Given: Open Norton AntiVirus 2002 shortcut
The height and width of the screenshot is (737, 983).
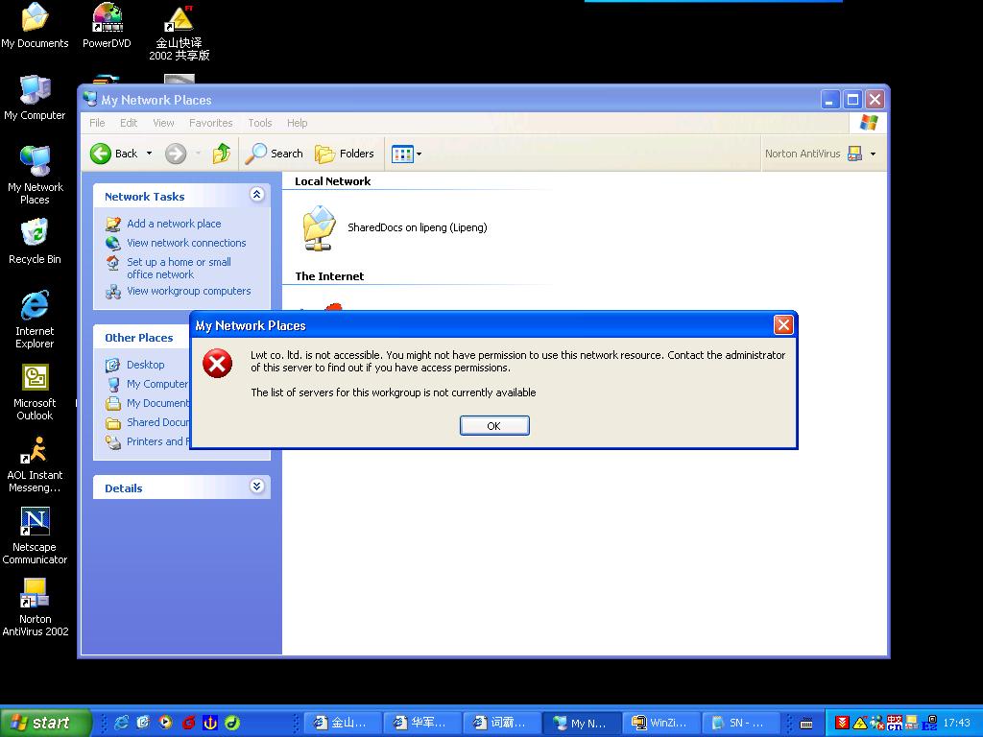Looking at the screenshot, I should [x=35, y=607].
